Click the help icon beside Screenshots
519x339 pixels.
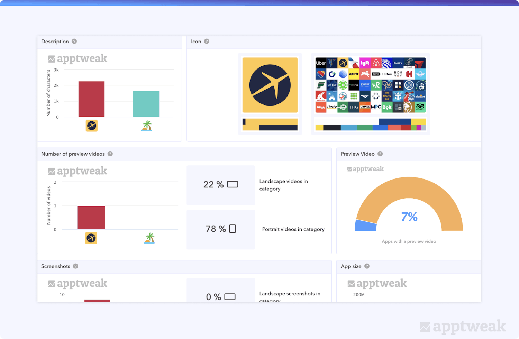pos(75,266)
